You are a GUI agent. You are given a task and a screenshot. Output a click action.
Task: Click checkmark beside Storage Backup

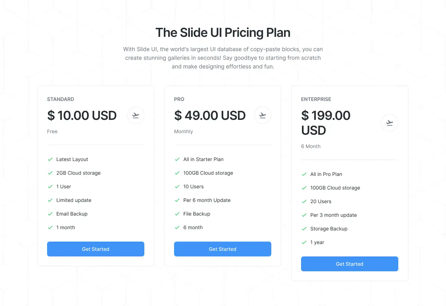click(x=304, y=229)
